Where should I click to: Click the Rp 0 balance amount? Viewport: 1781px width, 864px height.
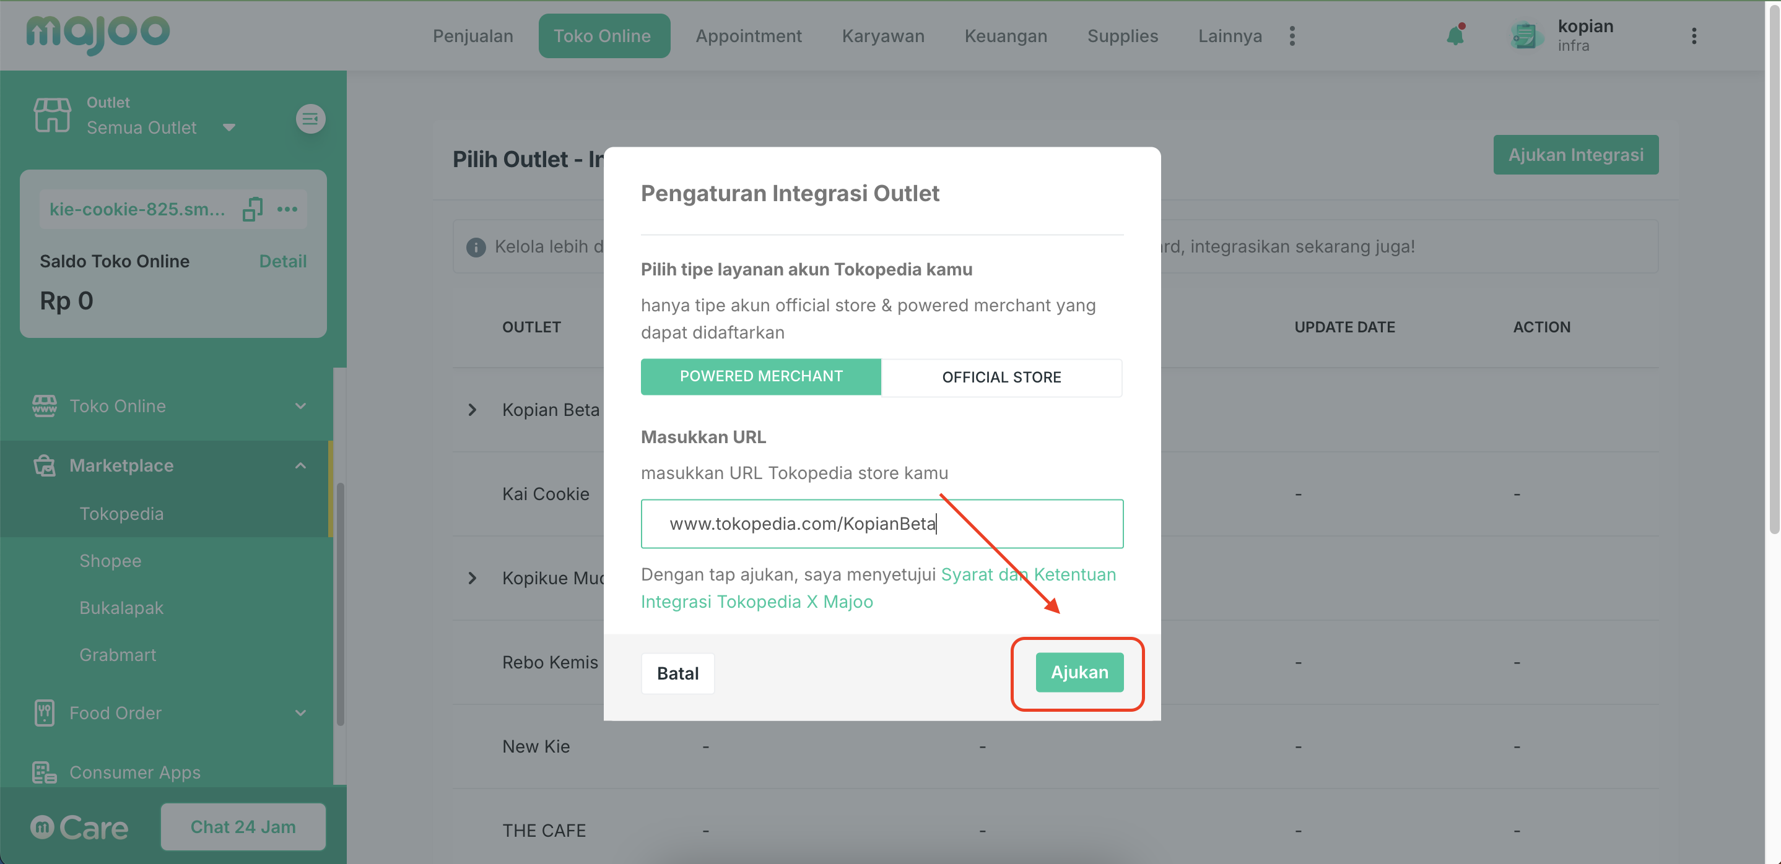66,301
